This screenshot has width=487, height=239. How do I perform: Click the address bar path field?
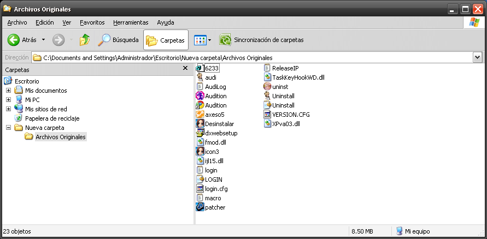click(x=252, y=58)
